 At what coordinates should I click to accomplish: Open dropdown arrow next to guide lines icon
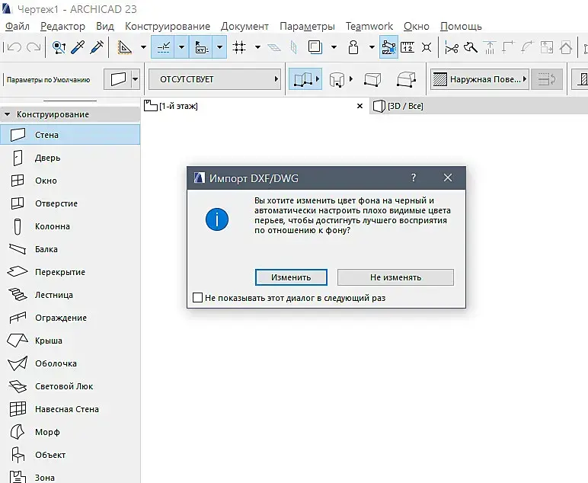(143, 47)
